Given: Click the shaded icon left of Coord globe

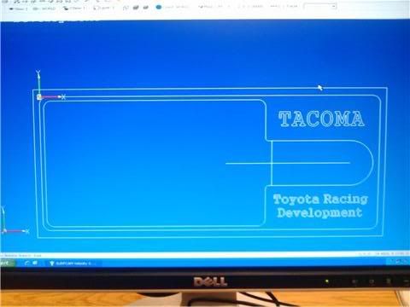Looking at the screenshot, I should pos(146,8).
